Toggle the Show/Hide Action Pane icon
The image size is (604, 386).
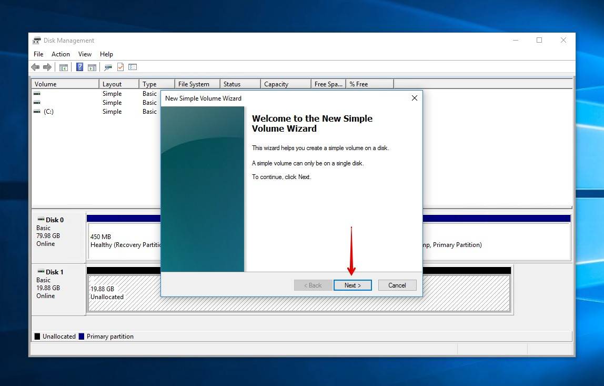coord(92,67)
